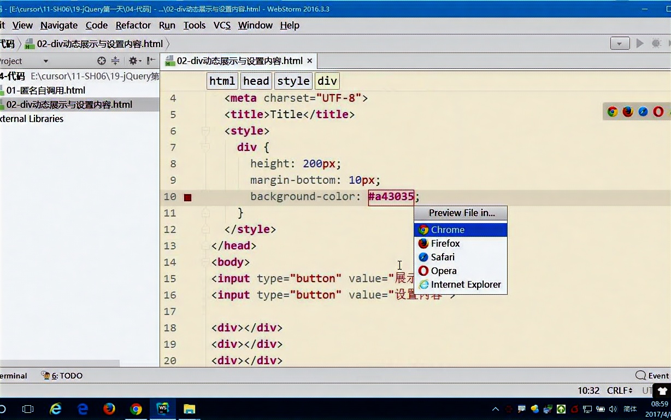Choose Safari in Preview File popup
Image resolution: width=671 pixels, height=420 pixels.
tap(461, 257)
